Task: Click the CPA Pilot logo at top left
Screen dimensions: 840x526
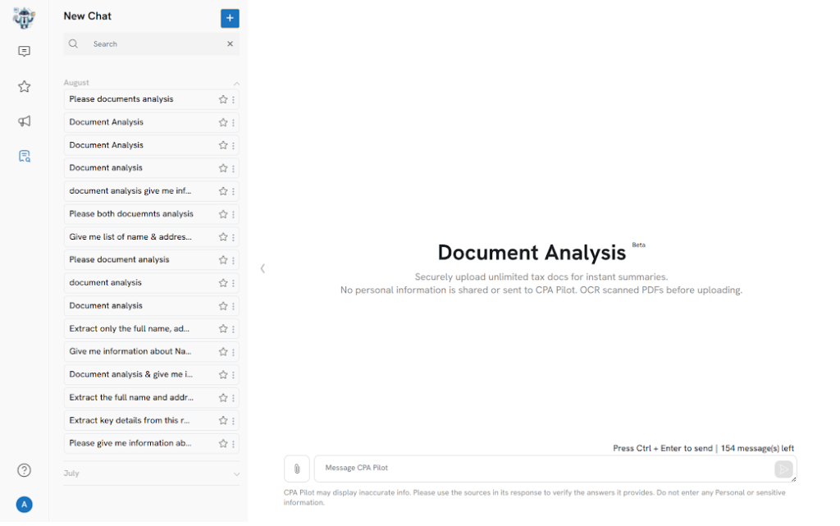Action: tap(24, 17)
